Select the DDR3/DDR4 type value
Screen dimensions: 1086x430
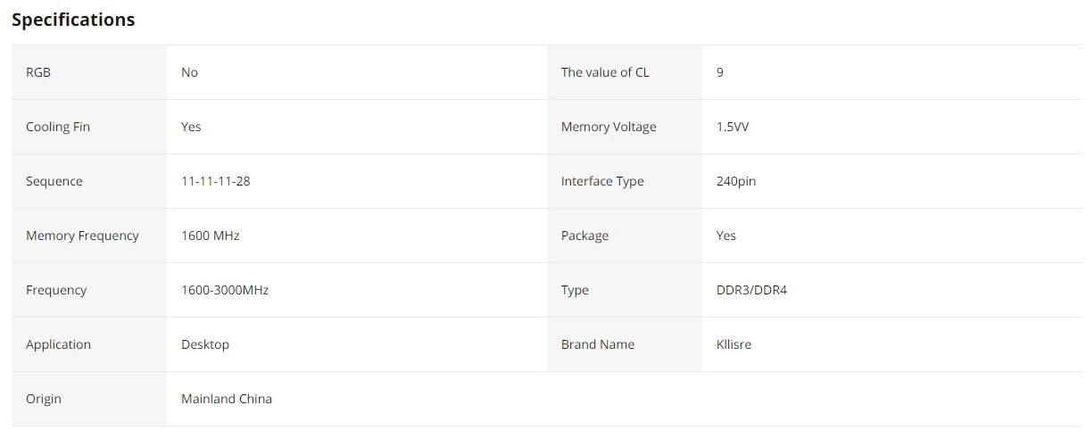751,290
